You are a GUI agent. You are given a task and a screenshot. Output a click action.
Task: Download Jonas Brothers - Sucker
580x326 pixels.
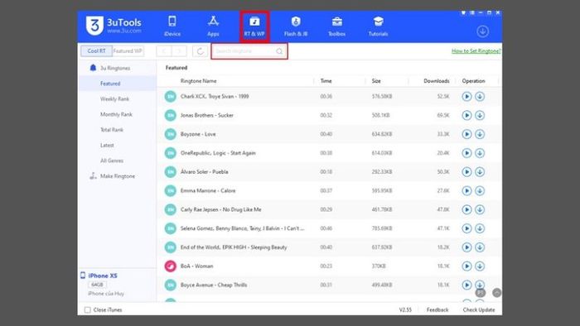click(480, 115)
